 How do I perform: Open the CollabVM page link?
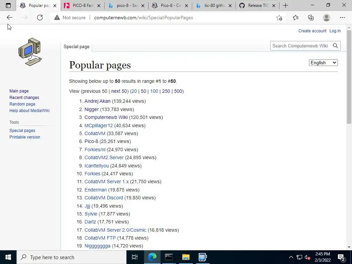pyautogui.click(x=95, y=133)
